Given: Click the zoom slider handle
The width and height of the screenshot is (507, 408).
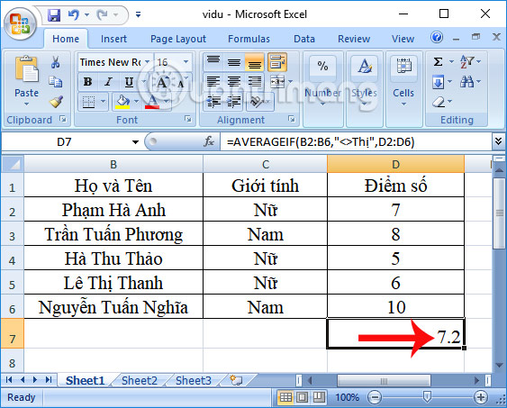Looking at the screenshot, I should click(427, 397).
